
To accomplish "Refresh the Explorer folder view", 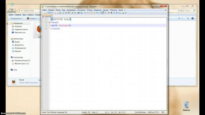I will 182,11.
